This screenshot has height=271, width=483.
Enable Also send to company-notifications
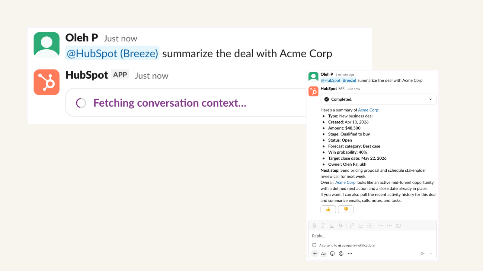[314, 245]
